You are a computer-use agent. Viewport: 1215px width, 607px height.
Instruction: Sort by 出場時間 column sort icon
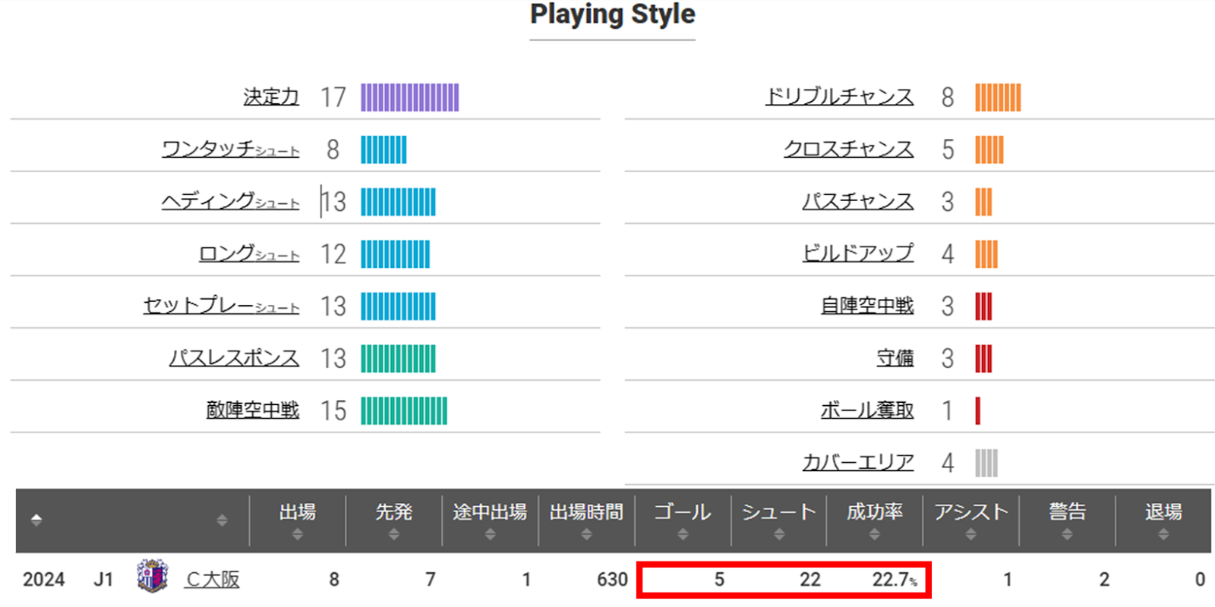point(586,534)
